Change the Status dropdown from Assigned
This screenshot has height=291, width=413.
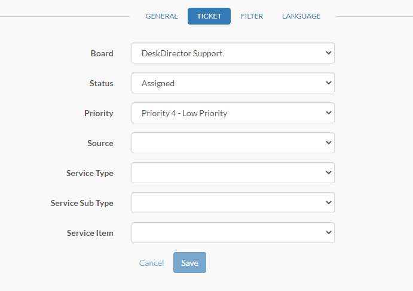tap(233, 83)
